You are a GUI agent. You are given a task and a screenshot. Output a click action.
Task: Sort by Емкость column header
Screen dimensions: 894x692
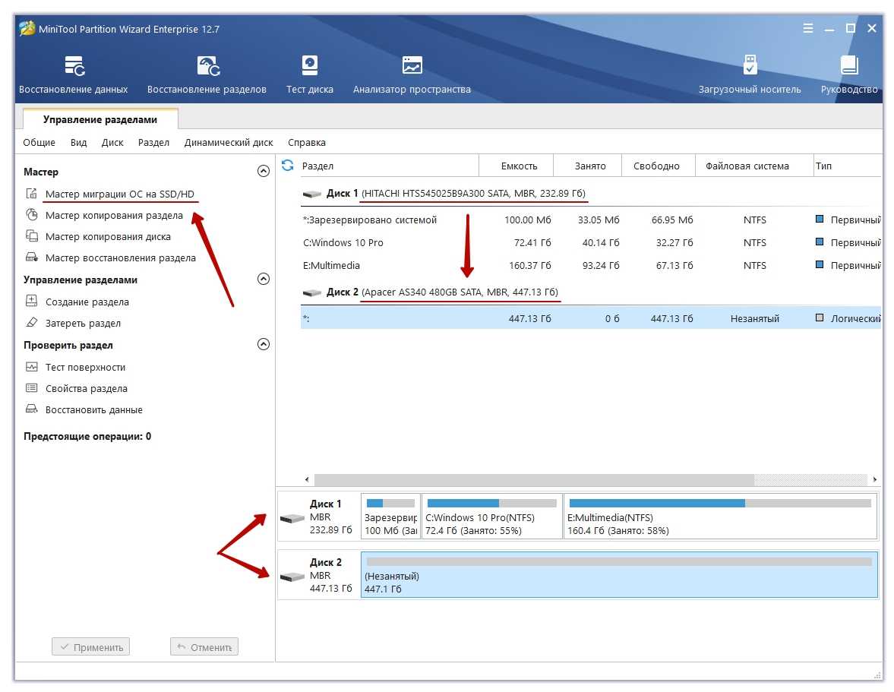pyautogui.click(x=516, y=166)
